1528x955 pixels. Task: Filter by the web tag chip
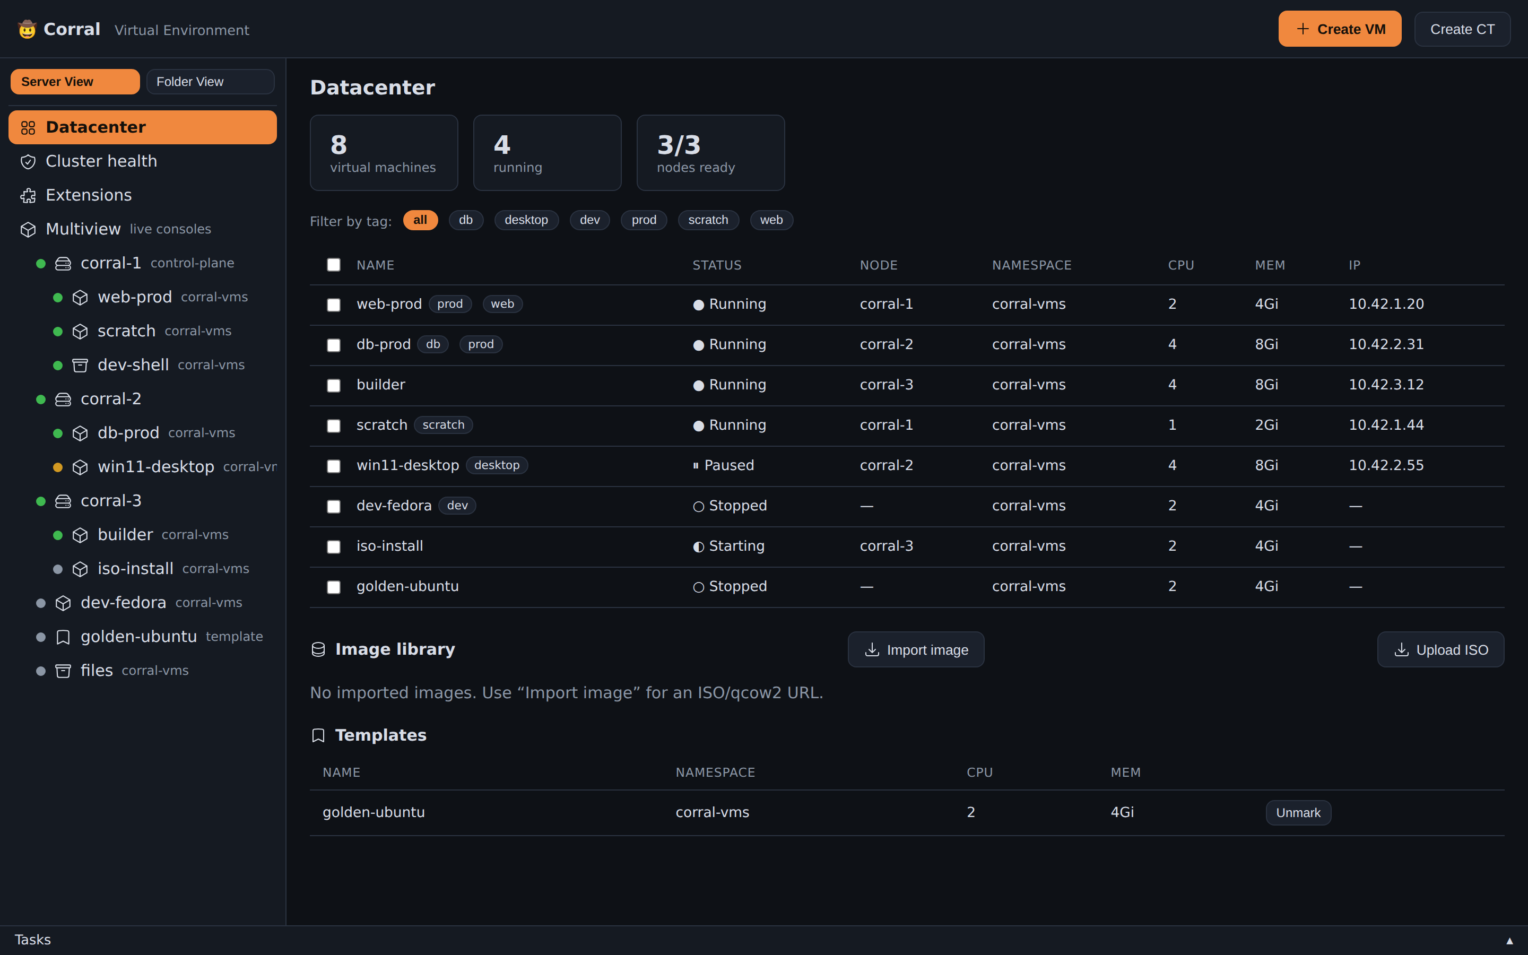coord(771,220)
